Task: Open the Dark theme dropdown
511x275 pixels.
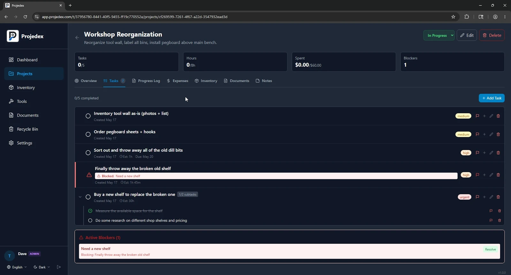Action: pos(42,267)
